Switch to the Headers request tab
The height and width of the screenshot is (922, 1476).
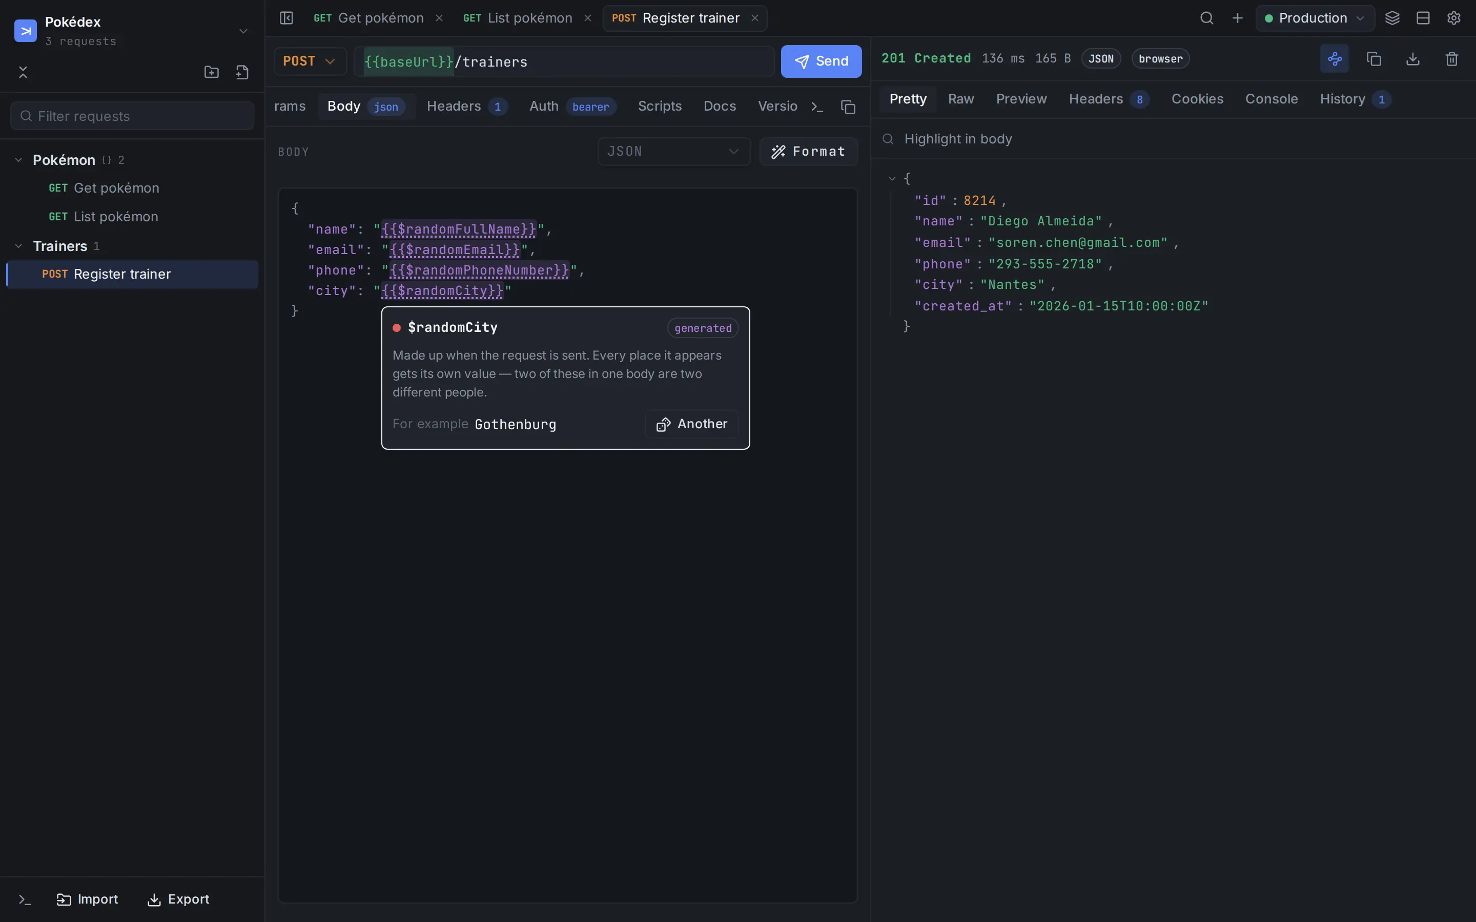pyautogui.click(x=467, y=107)
